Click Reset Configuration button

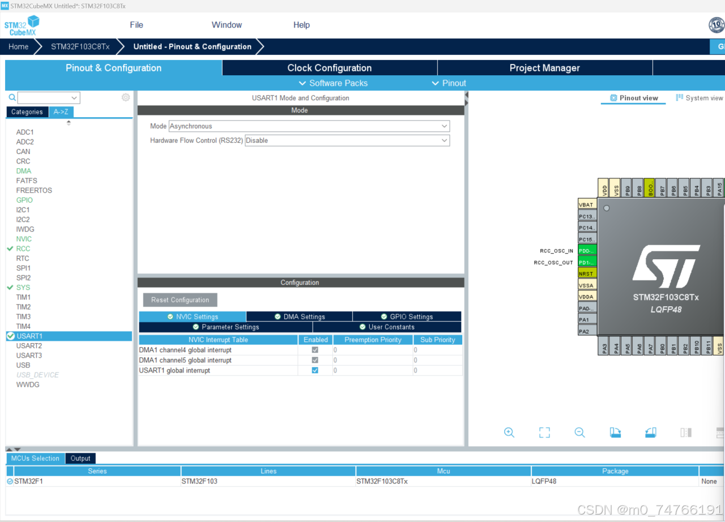pyautogui.click(x=180, y=300)
